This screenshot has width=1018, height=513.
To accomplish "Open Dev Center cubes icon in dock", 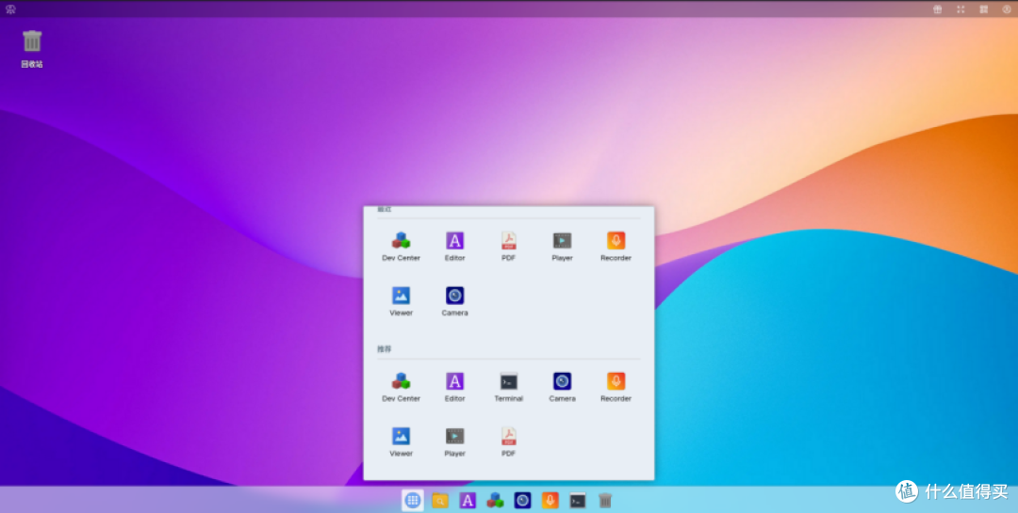I will [496, 500].
